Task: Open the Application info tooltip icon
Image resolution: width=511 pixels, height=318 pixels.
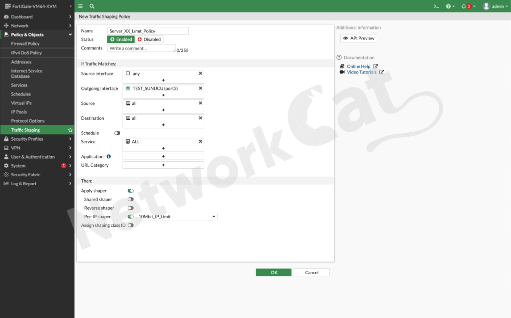Action: pos(109,156)
